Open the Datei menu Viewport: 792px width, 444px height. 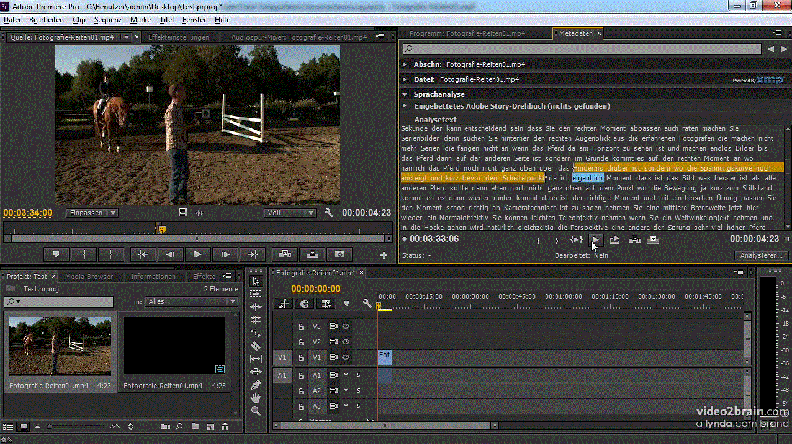point(12,20)
